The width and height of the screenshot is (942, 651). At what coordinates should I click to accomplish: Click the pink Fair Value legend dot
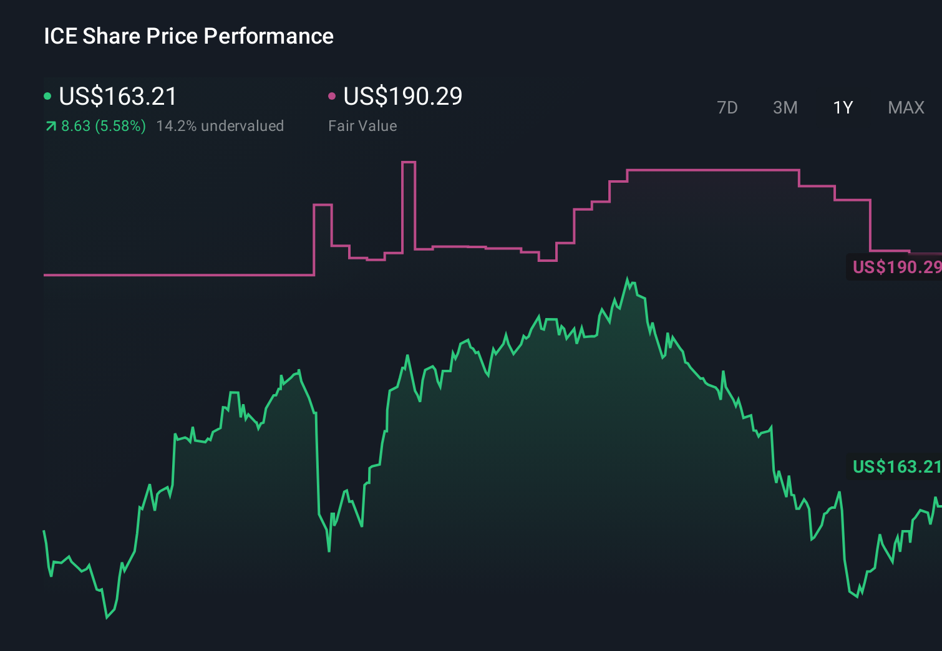pos(333,95)
